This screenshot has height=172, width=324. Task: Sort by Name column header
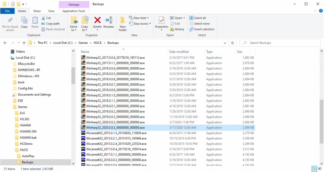coord(123,52)
